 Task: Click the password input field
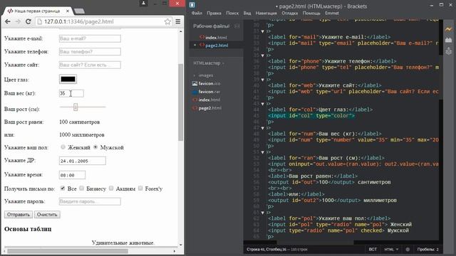pyautogui.click(x=90, y=201)
